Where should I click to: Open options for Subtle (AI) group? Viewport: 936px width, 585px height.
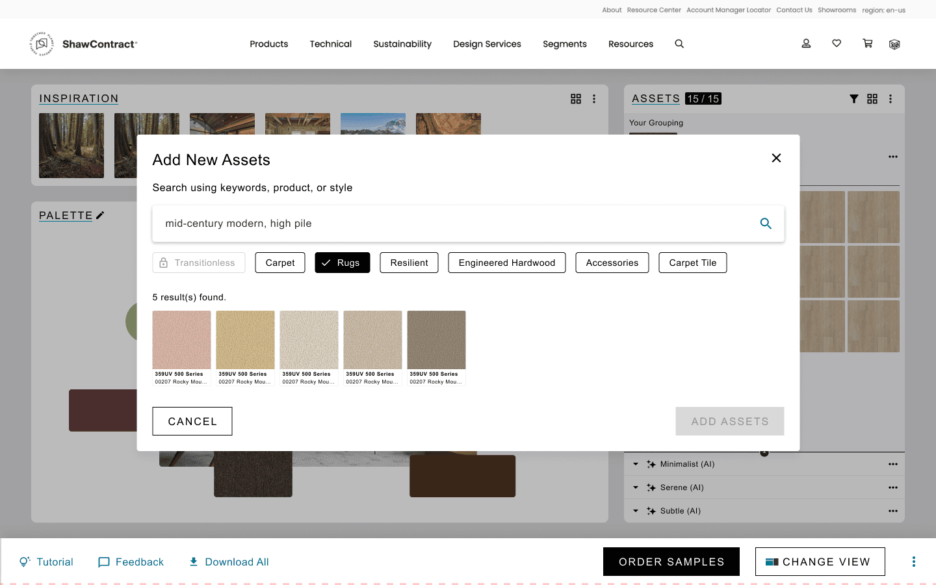tap(893, 511)
